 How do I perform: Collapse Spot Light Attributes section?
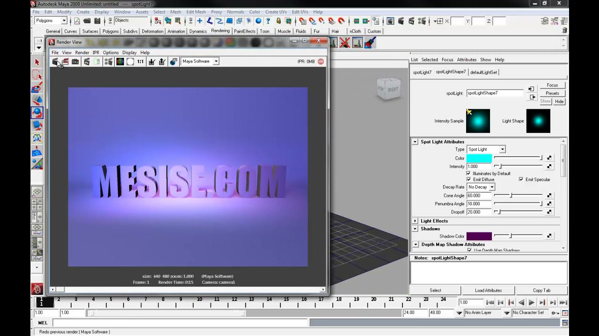coord(415,142)
